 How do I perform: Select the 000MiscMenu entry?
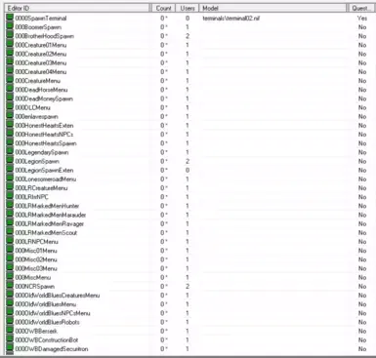click(33, 277)
